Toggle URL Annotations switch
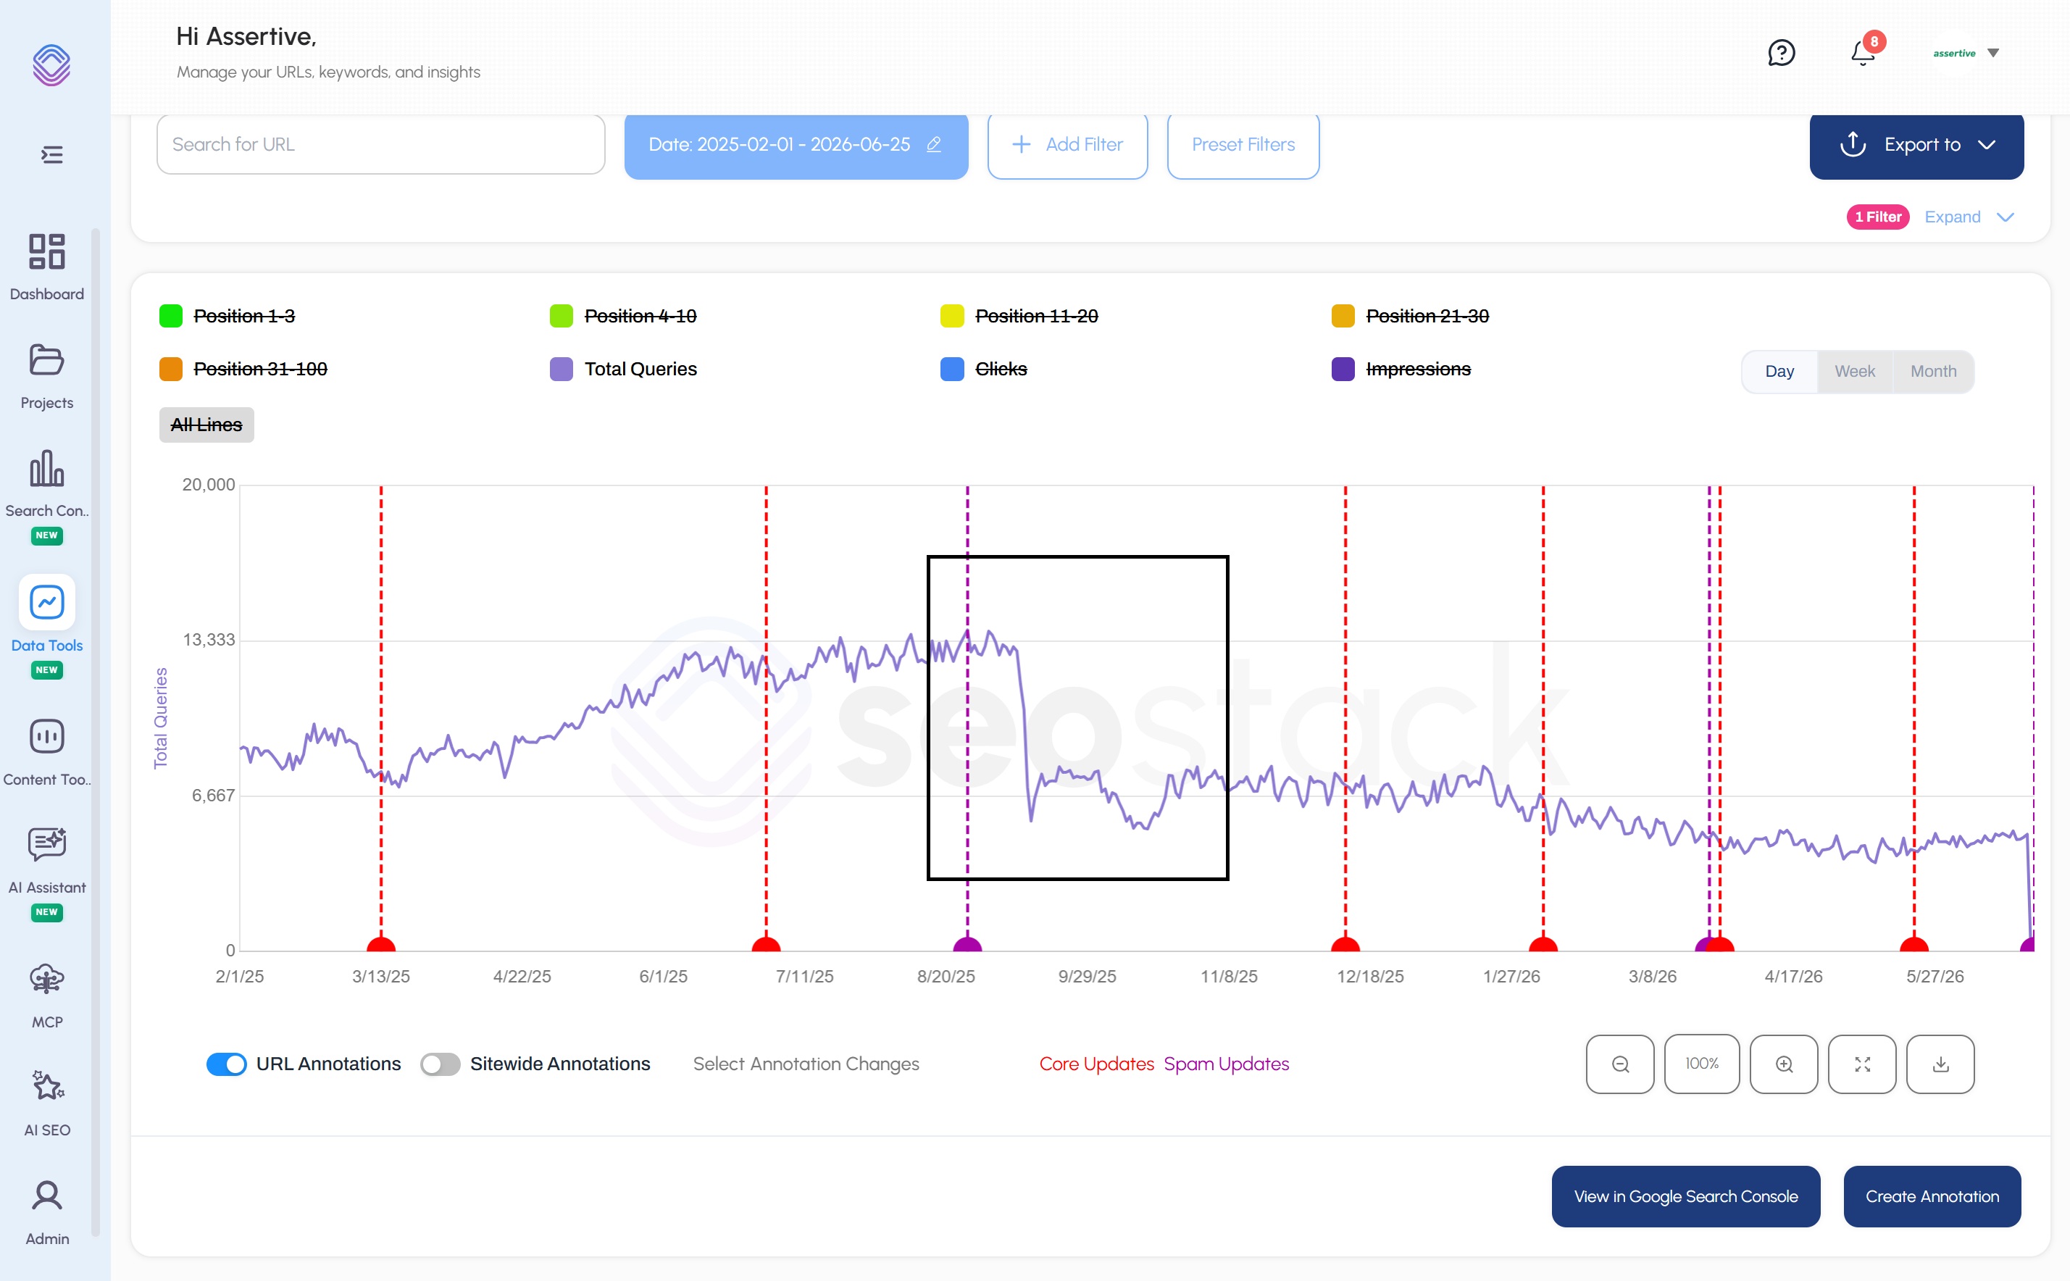Image resolution: width=2070 pixels, height=1281 pixels. (226, 1064)
